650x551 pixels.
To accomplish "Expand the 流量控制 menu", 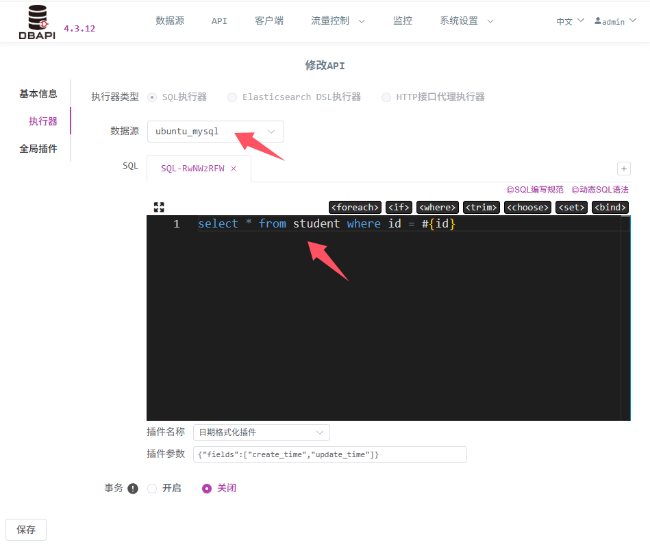I will tap(338, 21).
